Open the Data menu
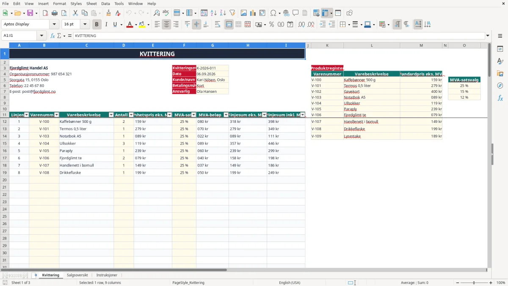Screen dimensions: 508x286 coord(105,3)
